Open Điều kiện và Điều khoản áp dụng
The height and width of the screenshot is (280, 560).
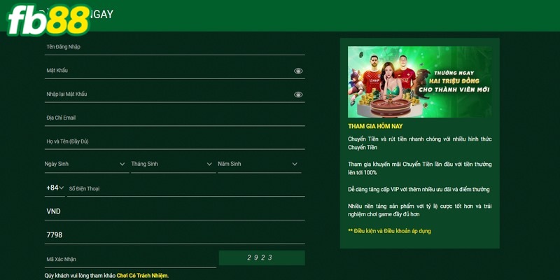point(389,230)
